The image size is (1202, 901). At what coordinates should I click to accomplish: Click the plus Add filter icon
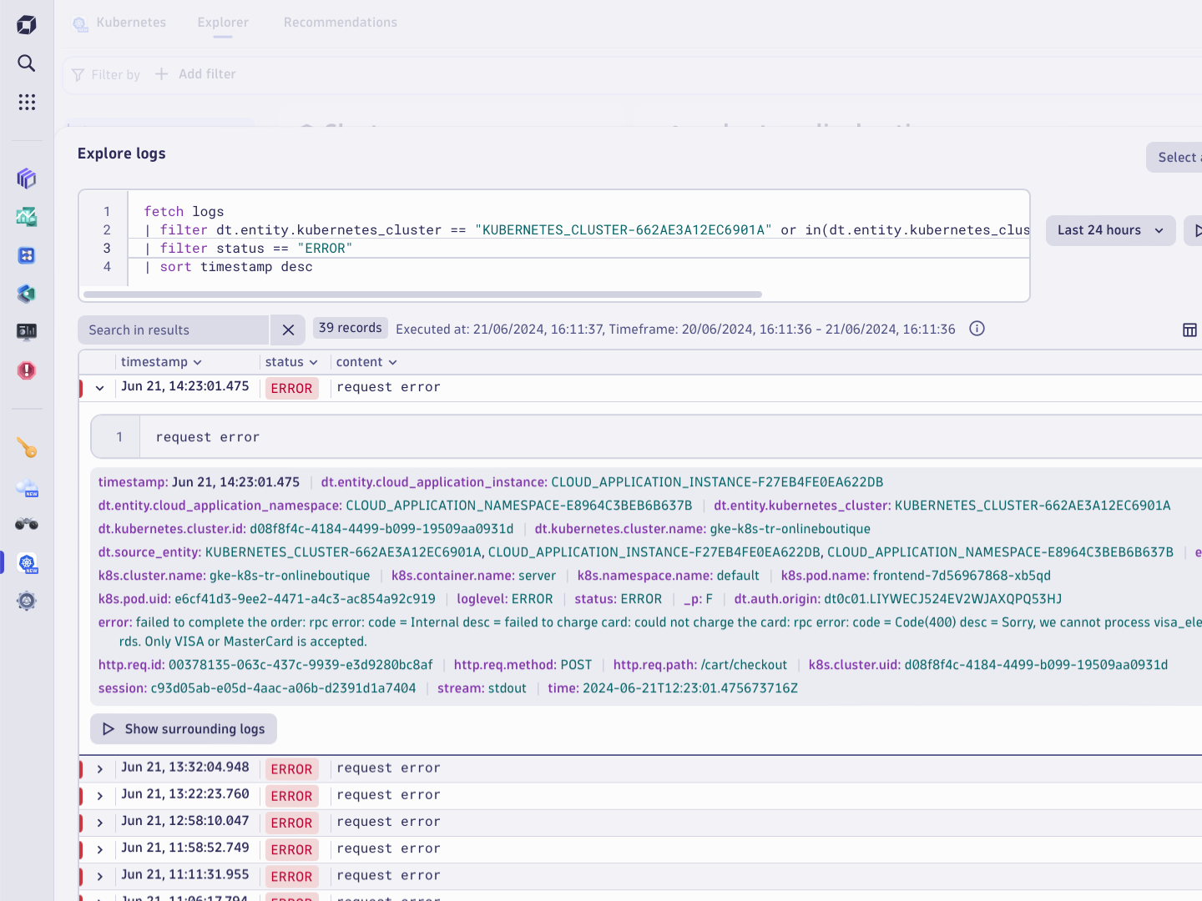coord(161,74)
